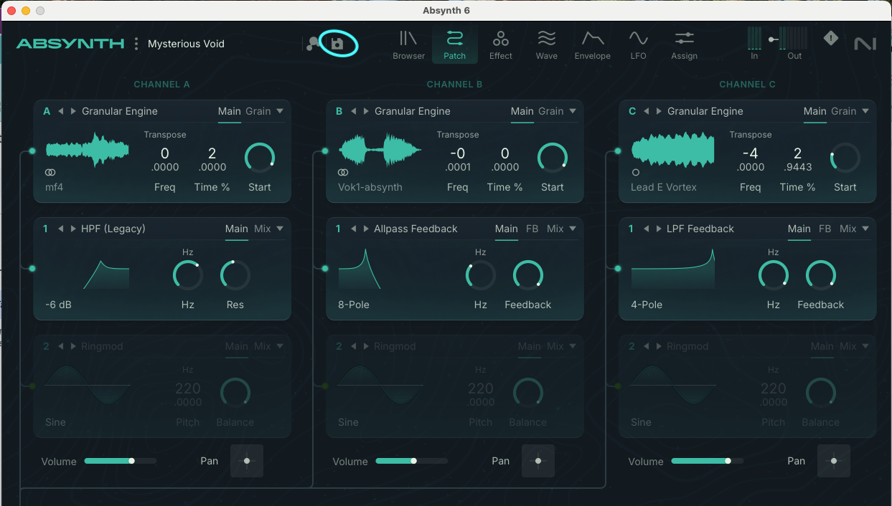
Task: Toggle the mono circle above Lead E Vortex
Action: pyautogui.click(x=636, y=173)
